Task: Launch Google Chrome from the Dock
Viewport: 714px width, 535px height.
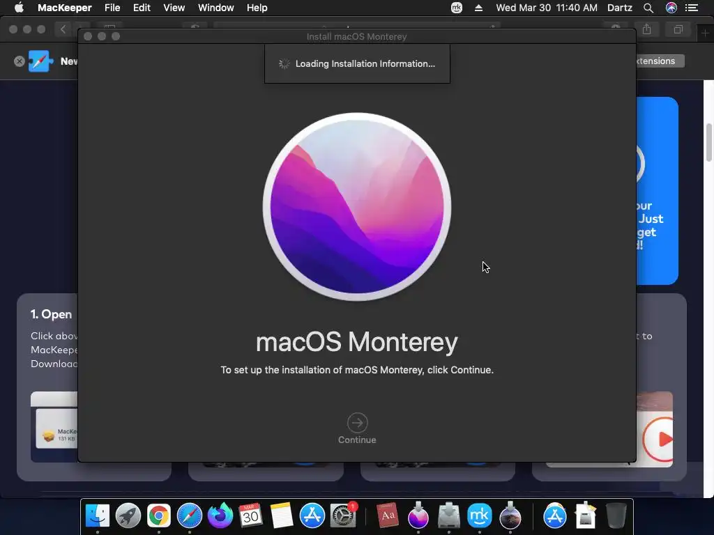Action: pos(158,515)
